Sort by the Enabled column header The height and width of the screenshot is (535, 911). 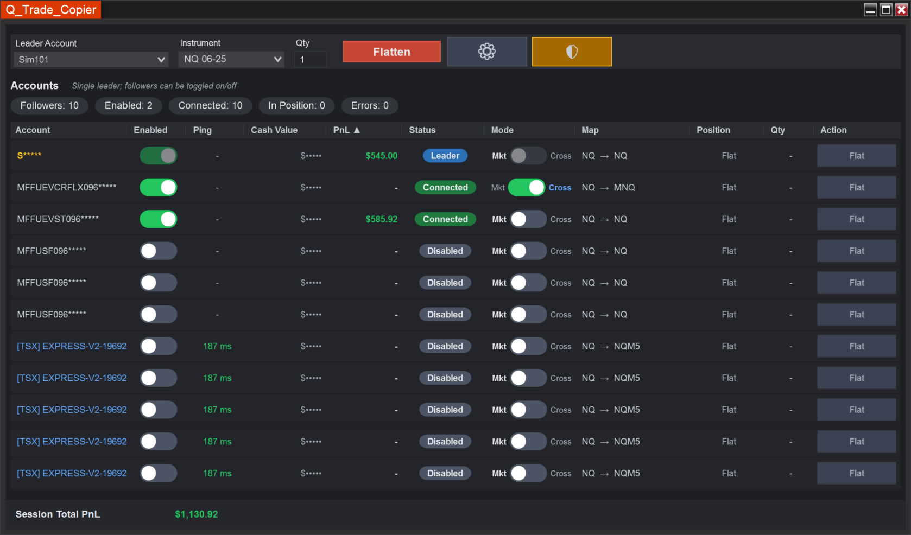coord(150,130)
